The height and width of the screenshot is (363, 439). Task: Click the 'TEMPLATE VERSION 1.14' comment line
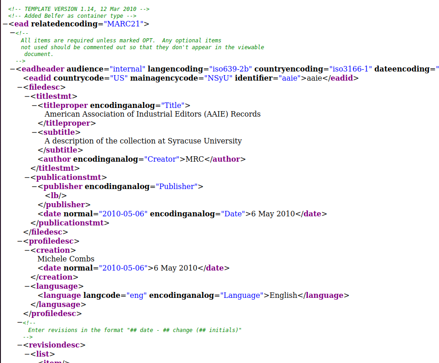click(79, 9)
